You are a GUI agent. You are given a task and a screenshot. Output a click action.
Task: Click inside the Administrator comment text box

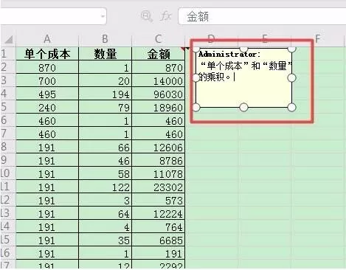[244, 78]
